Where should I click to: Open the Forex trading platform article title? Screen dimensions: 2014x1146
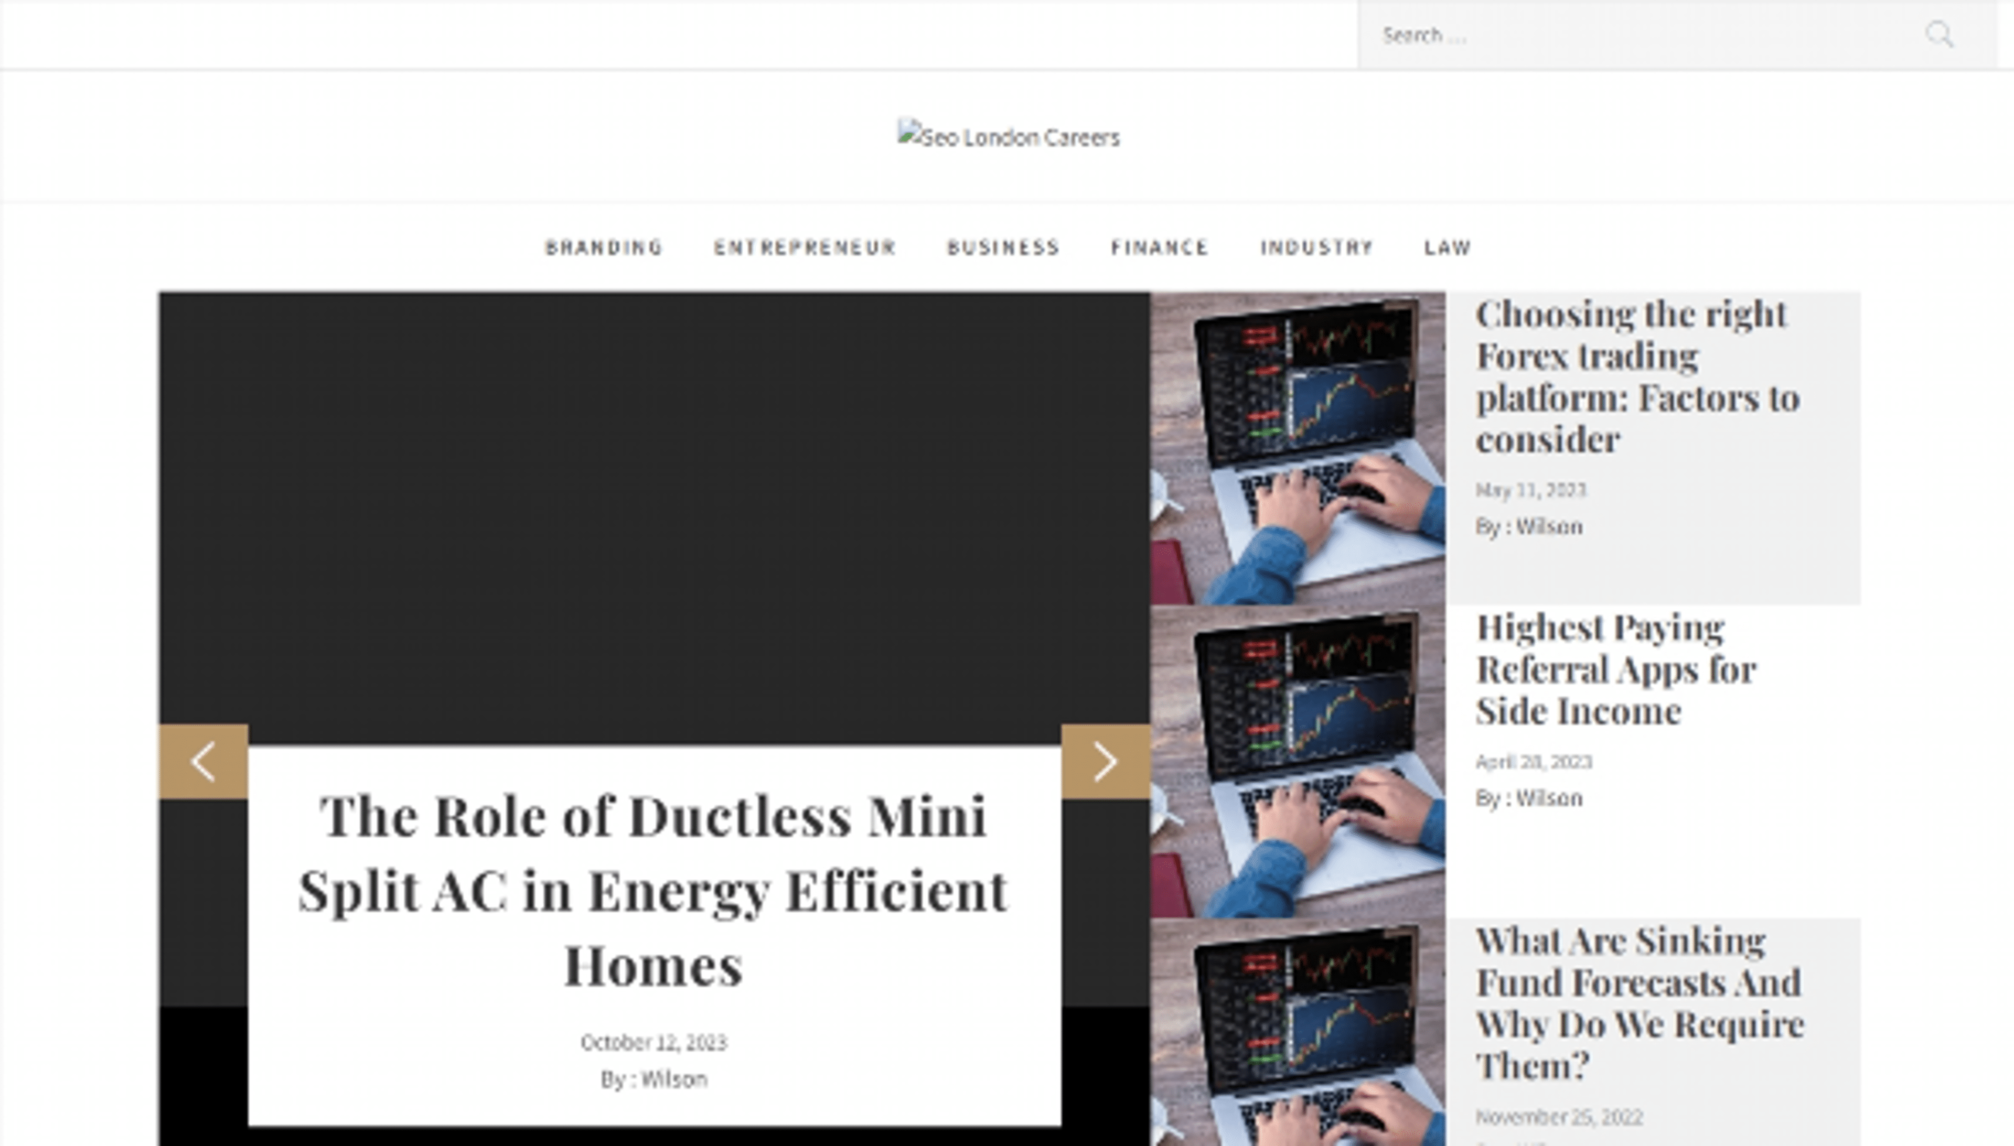1636,376
